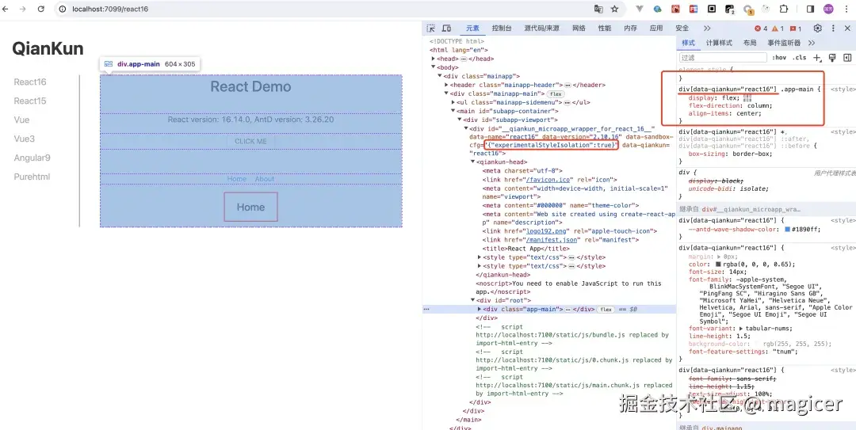Screen dimensions: 856x430
Task: Open the 内存 Memory tab
Action: coord(631,29)
